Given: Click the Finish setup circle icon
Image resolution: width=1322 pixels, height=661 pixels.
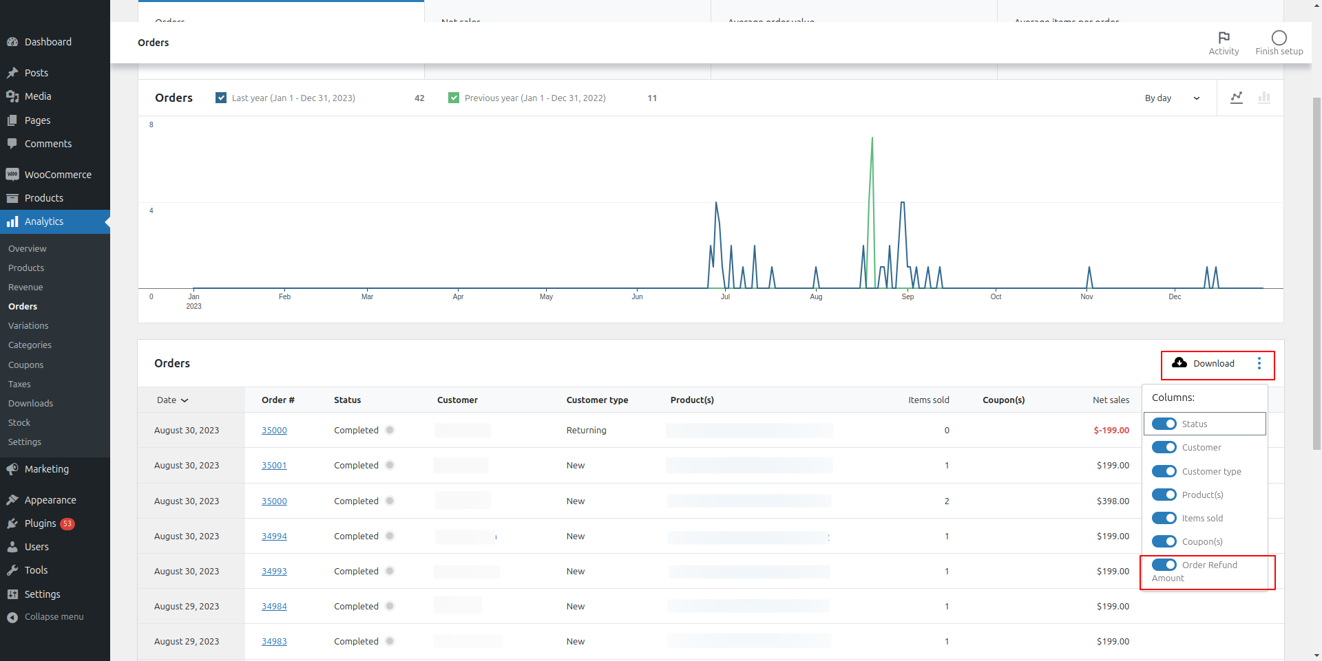Looking at the screenshot, I should pyautogui.click(x=1279, y=39).
